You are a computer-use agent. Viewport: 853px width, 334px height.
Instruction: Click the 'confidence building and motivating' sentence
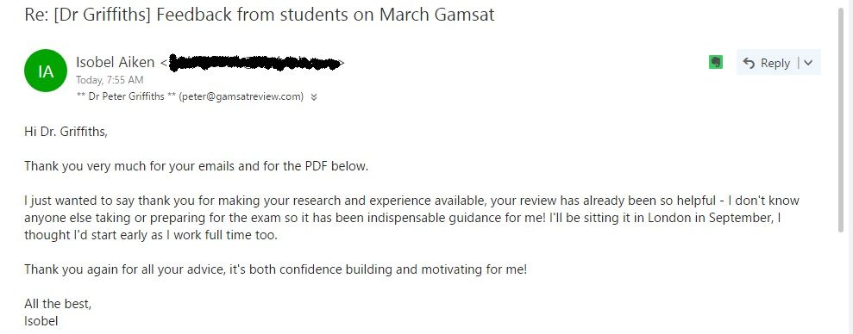pyautogui.click(x=276, y=269)
